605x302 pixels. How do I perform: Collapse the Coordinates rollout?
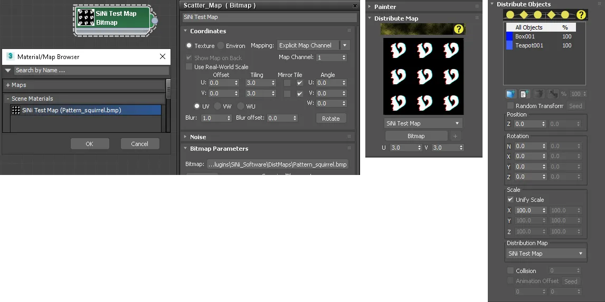[x=185, y=31]
